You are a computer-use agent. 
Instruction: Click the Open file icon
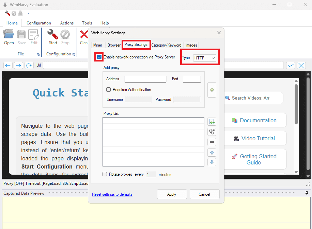pyautogui.click(x=9, y=35)
